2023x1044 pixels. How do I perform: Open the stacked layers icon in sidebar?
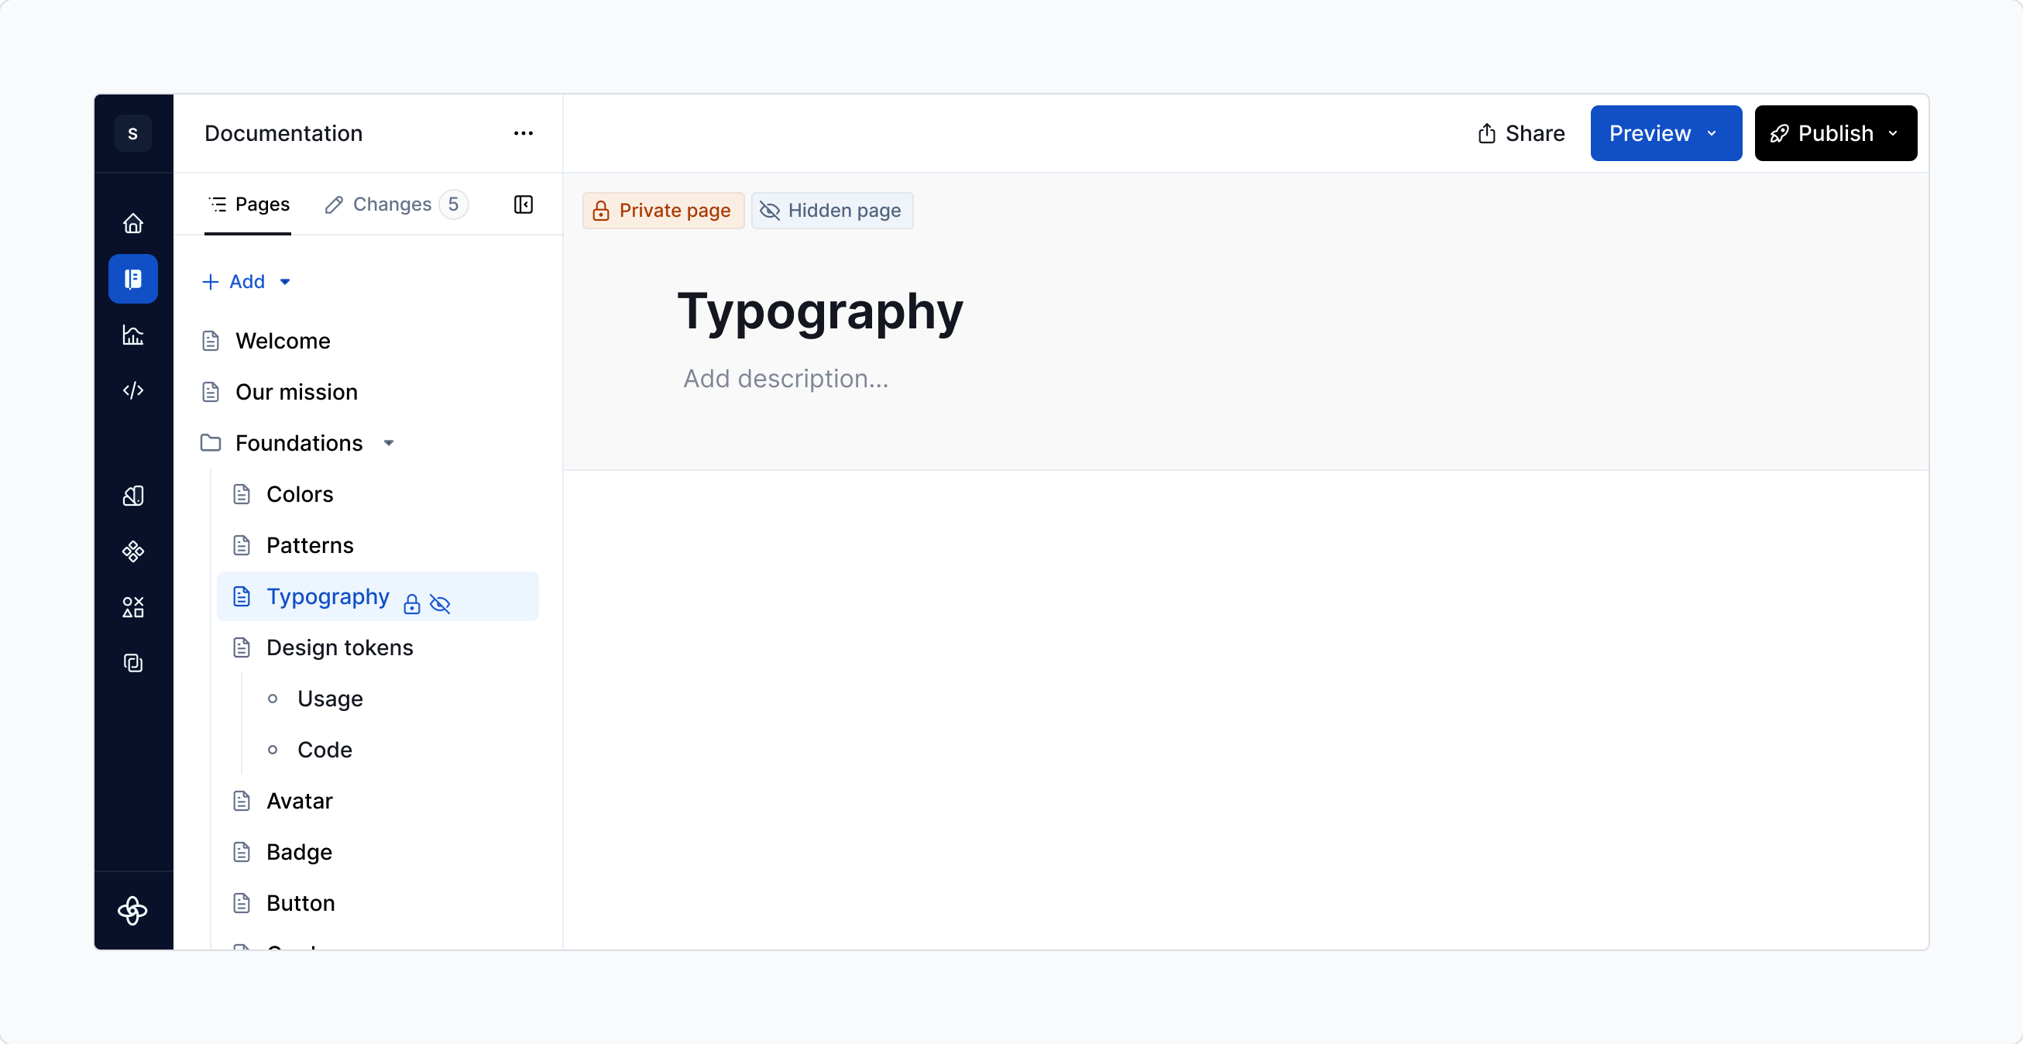coord(132,662)
